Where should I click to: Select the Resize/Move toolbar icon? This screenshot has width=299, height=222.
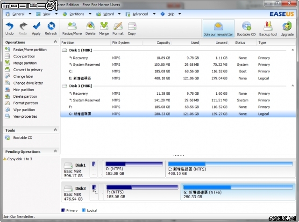[x=72, y=28]
